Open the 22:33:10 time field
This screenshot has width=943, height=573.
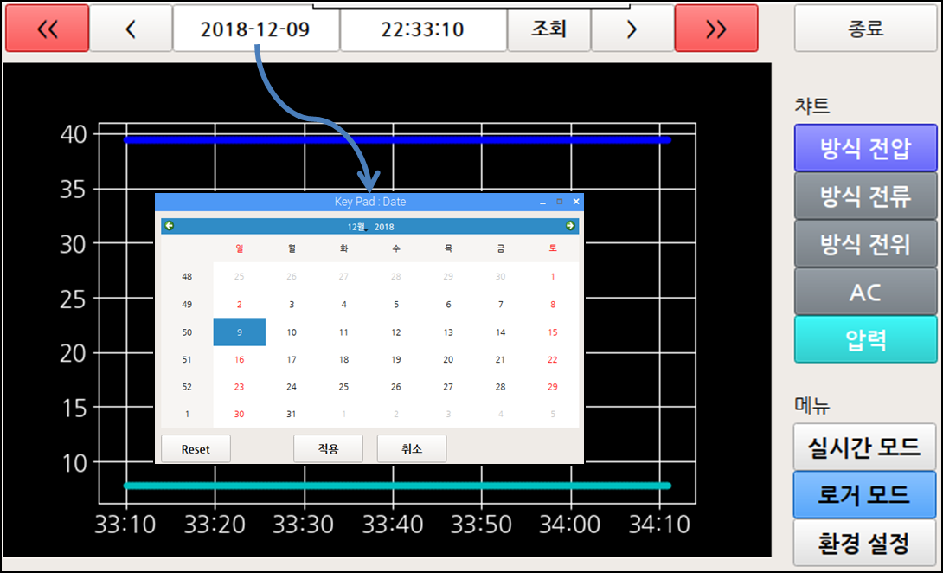coord(422,29)
